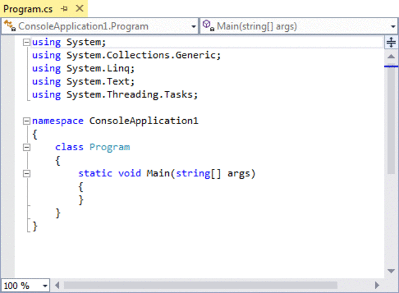Click 'System' on the first using line
The width and height of the screenshot is (399, 293).
tap(84, 42)
